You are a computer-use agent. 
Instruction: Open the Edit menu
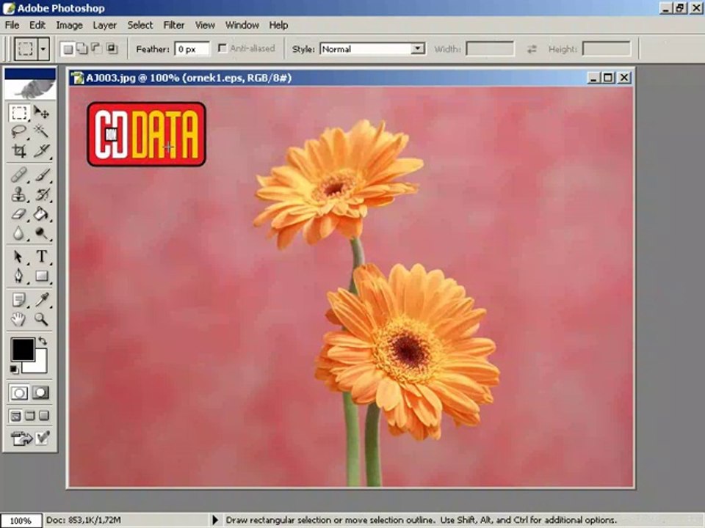tap(37, 25)
